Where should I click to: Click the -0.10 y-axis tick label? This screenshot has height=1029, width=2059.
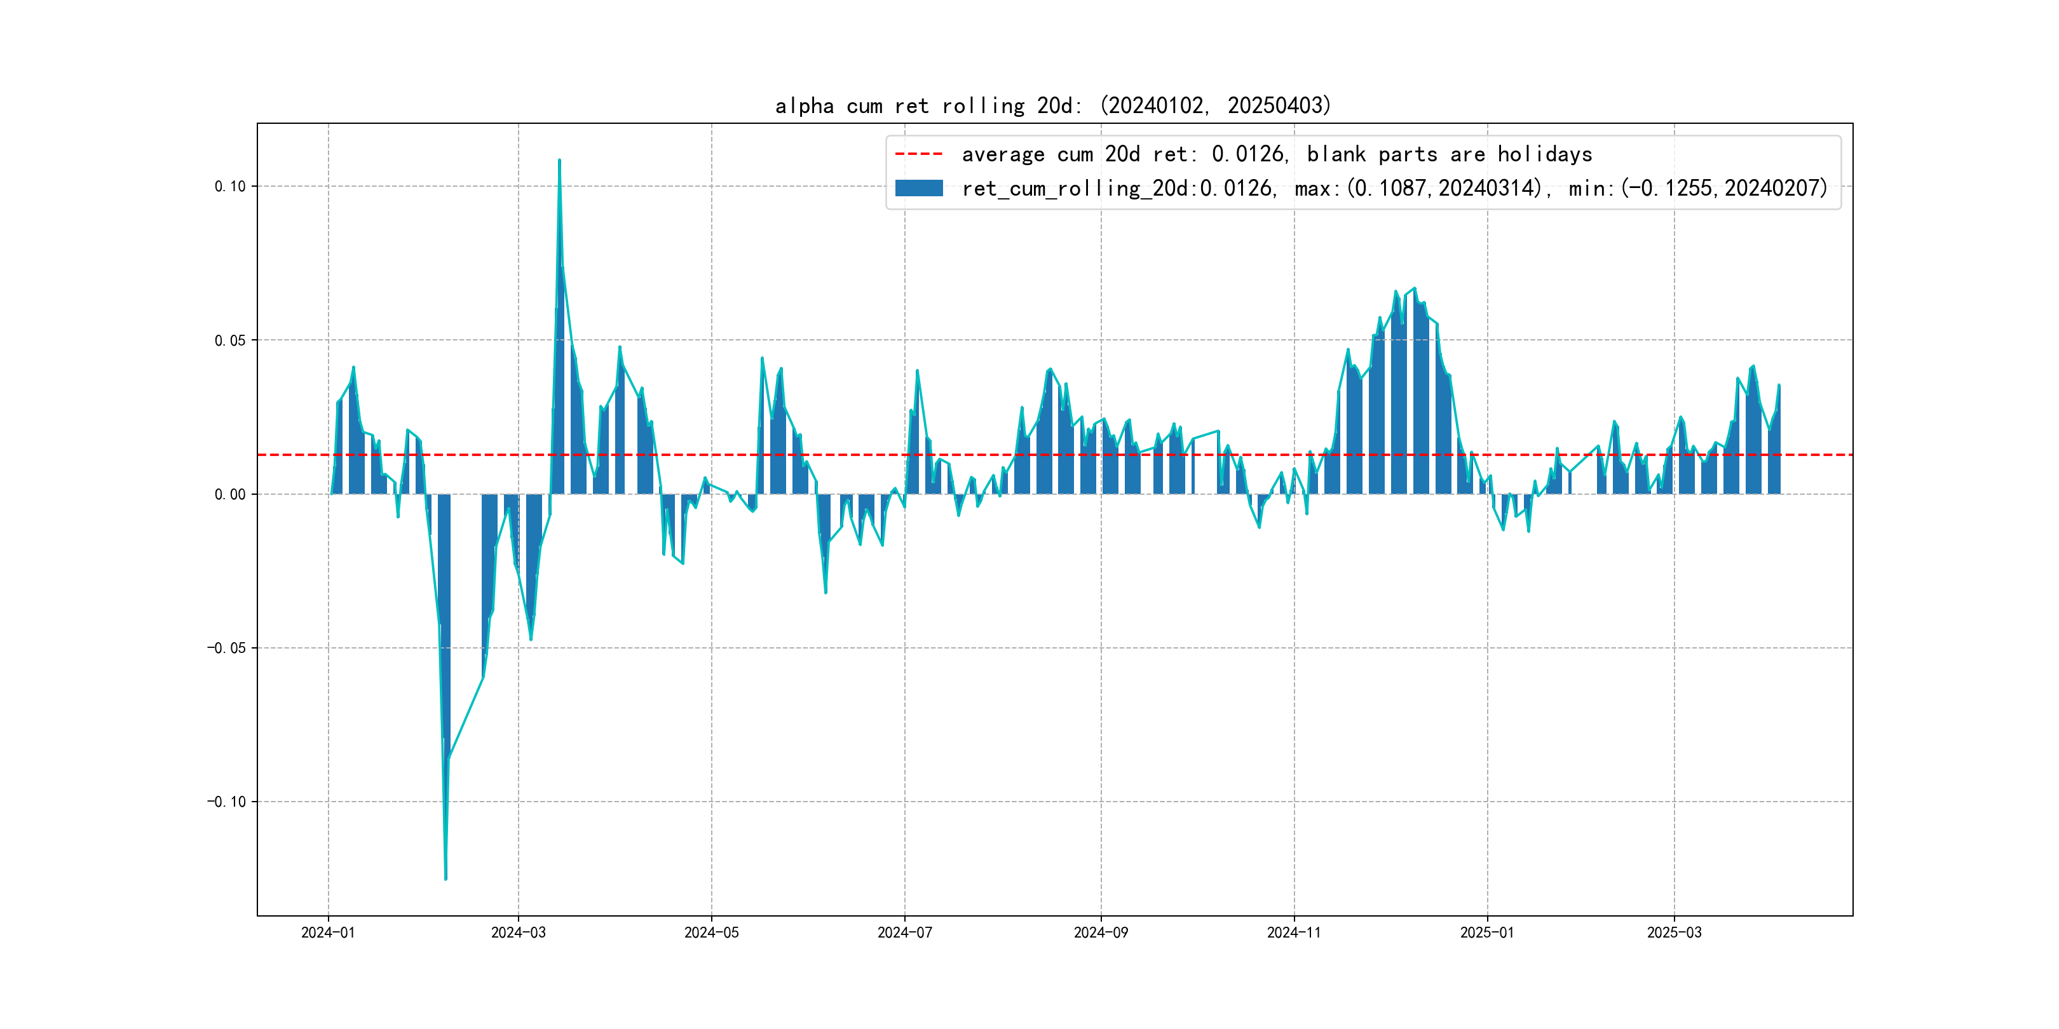point(227,802)
